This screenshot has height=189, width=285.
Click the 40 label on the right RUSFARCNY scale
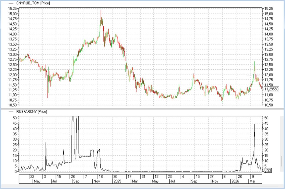coord(266,129)
